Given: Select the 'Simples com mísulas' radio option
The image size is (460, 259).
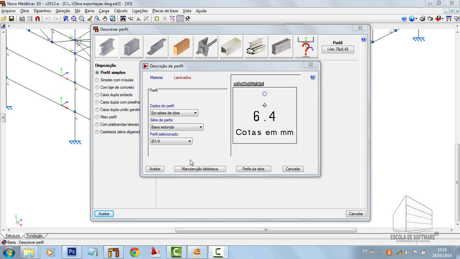Looking at the screenshot, I should (97, 80).
